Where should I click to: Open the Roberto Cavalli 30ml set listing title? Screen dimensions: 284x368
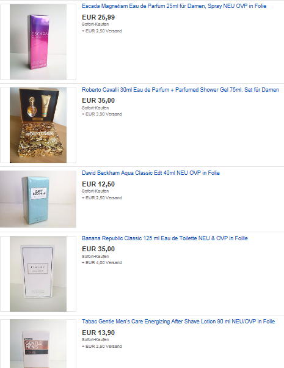pos(180,90)
